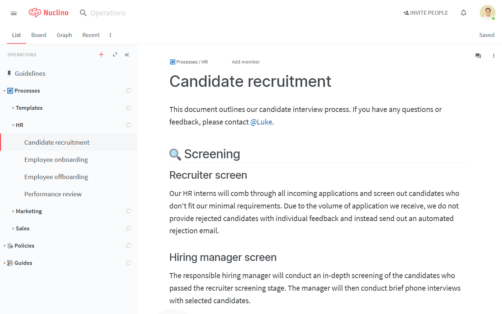Click the Operations search field
The height and width of the screenshot is (314, 502).
point(108,13)
